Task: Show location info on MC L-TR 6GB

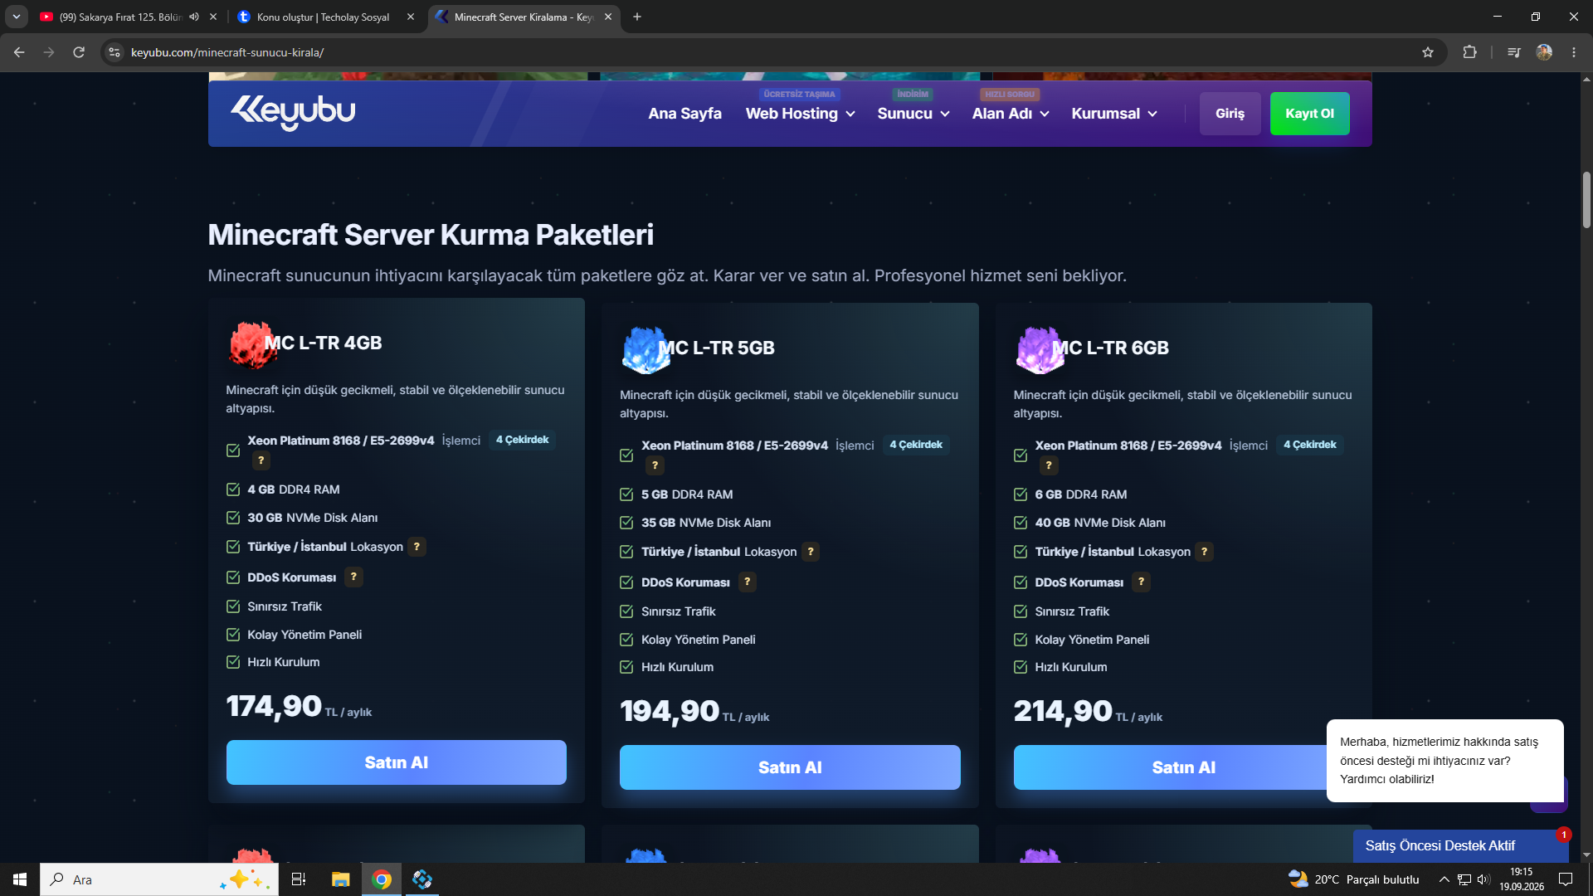Action: pos(1204,552)
